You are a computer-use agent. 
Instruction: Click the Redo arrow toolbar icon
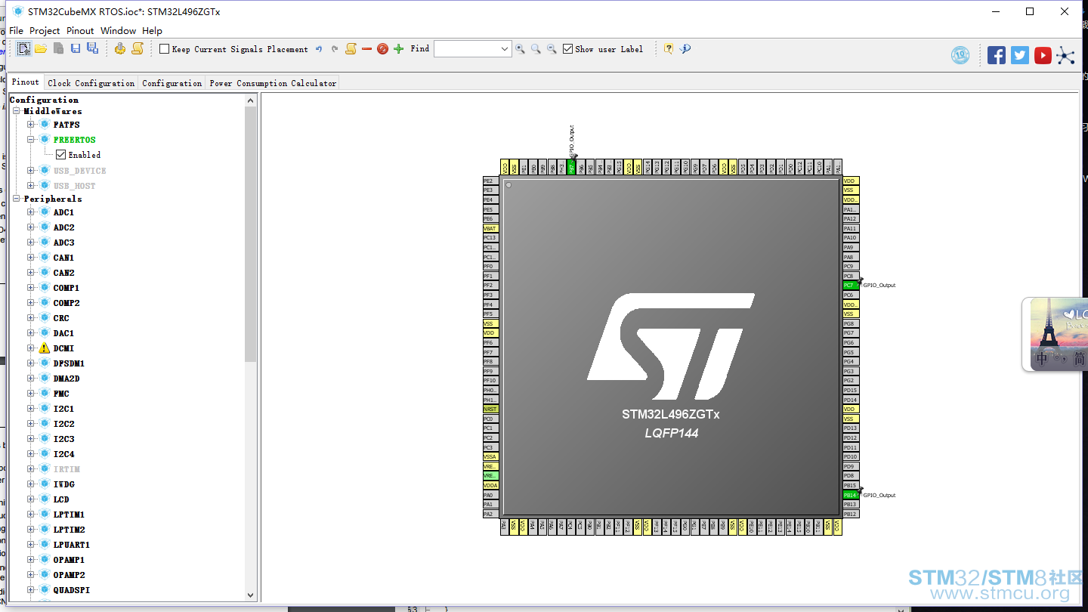[x=335, y=49]
